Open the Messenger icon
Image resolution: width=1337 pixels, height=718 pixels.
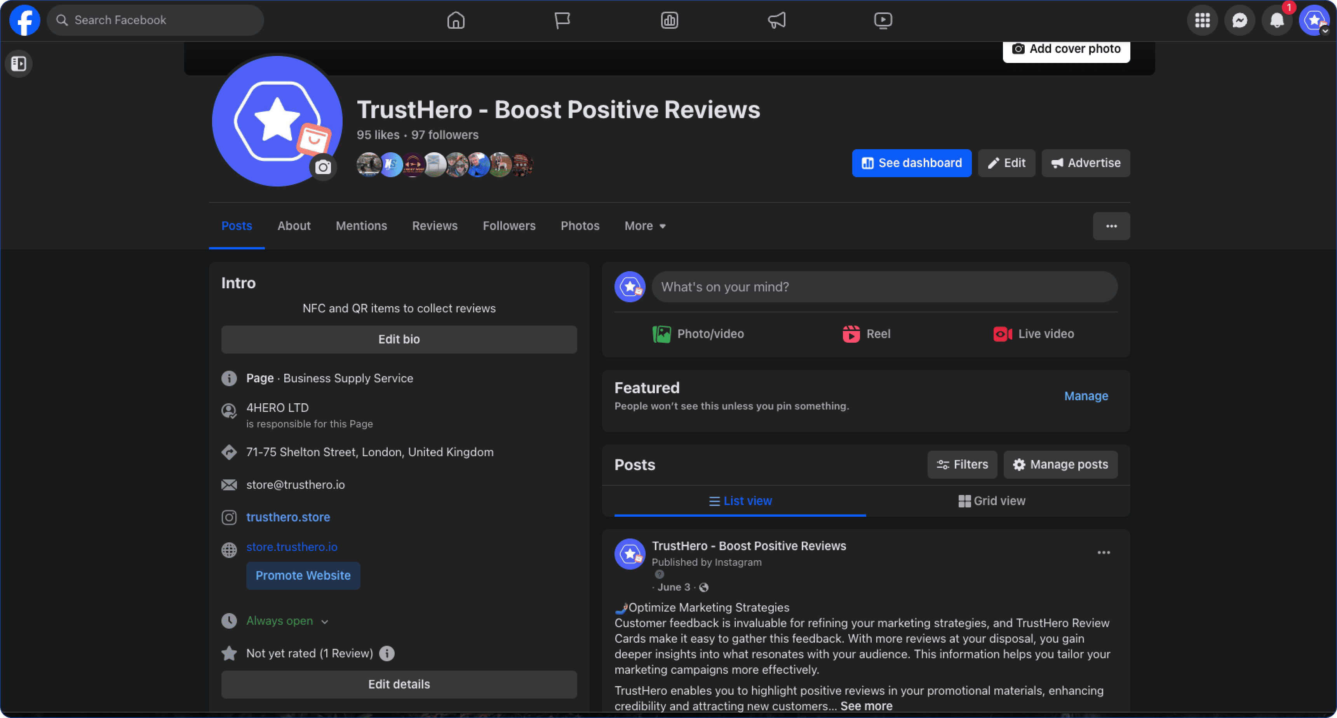[x=1240, y=20]
